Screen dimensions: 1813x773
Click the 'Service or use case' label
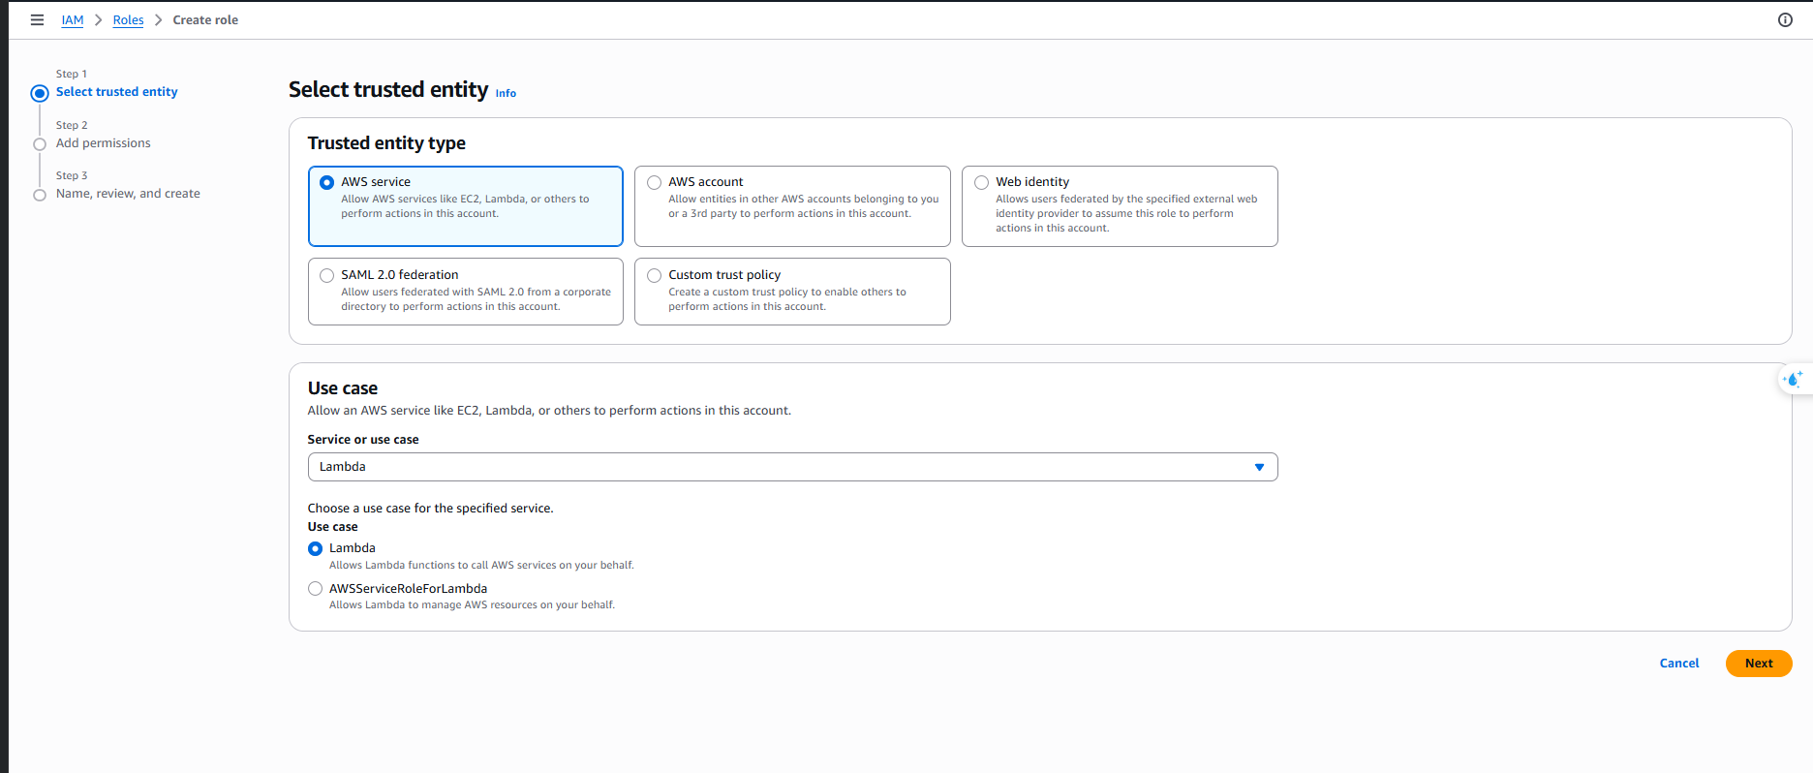point(363,440)
